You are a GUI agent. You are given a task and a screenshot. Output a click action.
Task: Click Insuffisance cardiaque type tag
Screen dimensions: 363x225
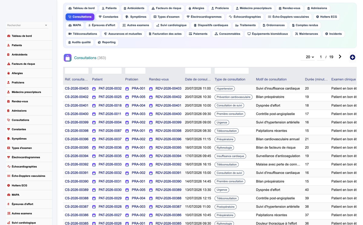(230, 156)
